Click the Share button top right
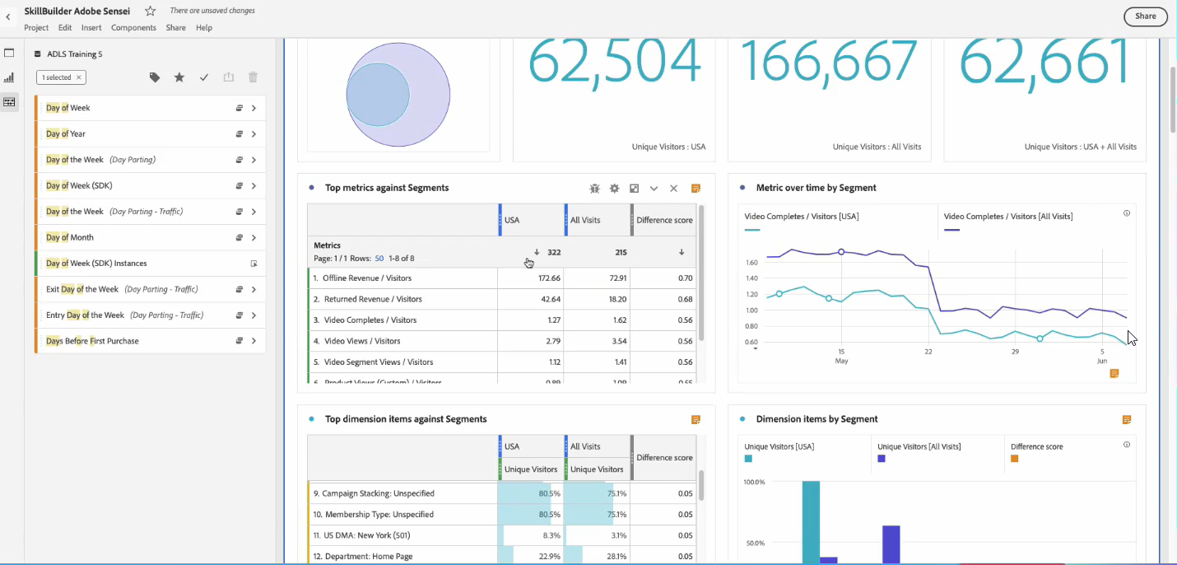 tap(1145, 16)
